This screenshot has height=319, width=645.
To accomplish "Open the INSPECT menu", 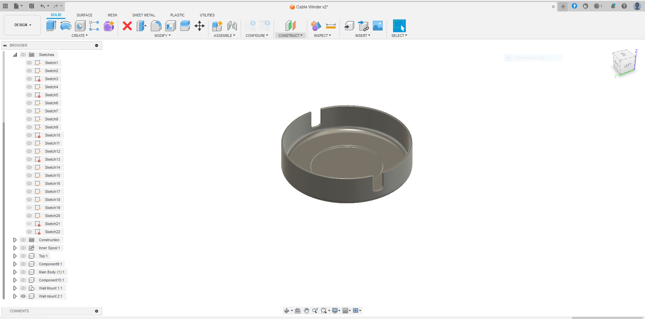I will tap(322, 36).
